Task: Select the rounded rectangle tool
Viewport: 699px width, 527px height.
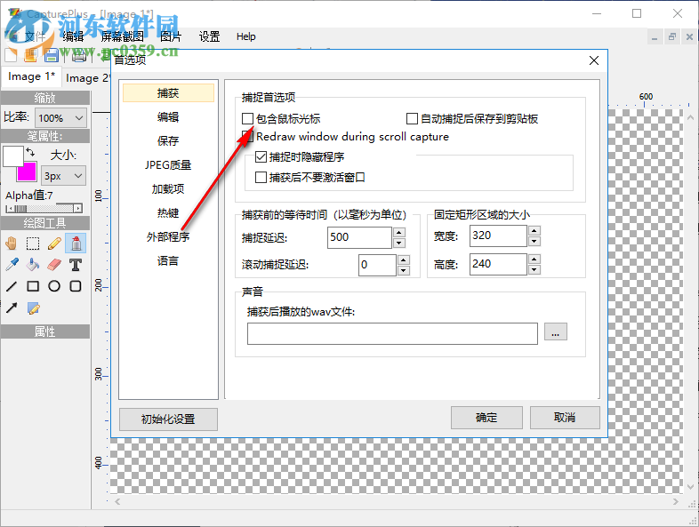Action: point(76,286)
